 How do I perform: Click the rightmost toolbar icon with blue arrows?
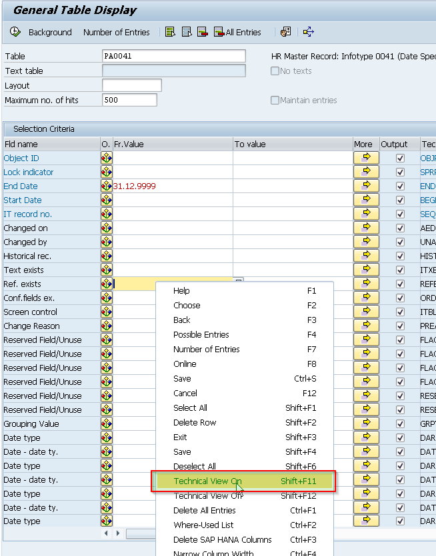[308, 32]
